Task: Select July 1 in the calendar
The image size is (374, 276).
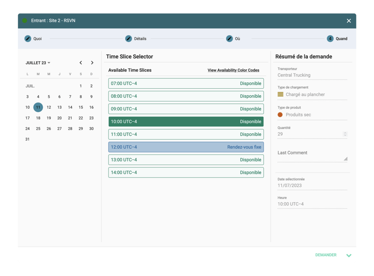Action: (81, 86)
